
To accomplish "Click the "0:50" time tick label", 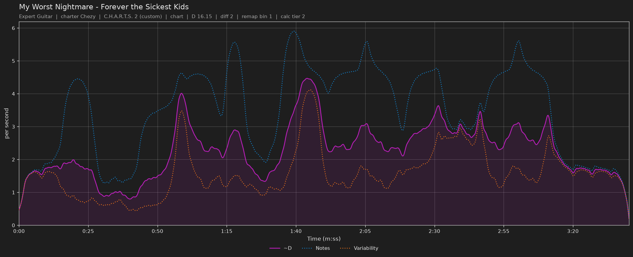I will click(158, 231).
